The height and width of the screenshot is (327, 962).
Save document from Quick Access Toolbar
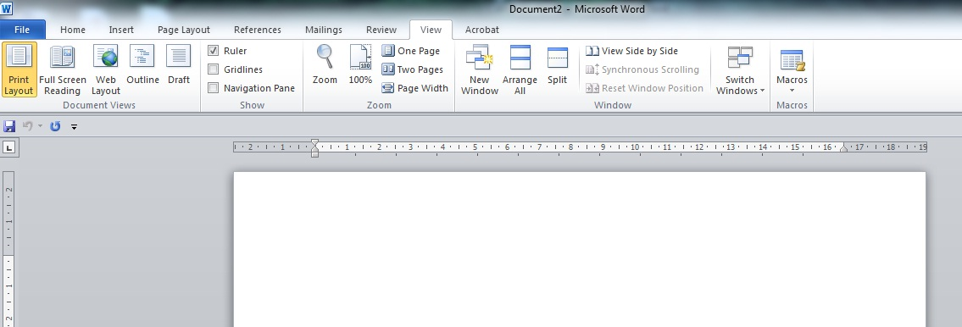tap(9, 126)
